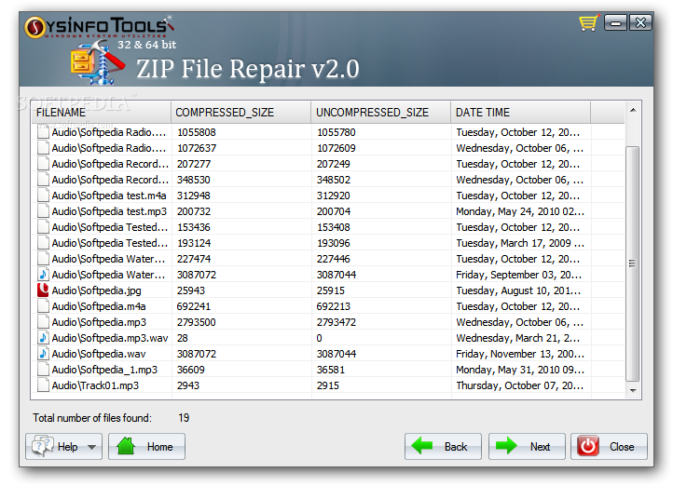The width and height of the screenshot is (673, 486).
Task: Click the vertical scrollbar thumb
Action: pos(633,263)
